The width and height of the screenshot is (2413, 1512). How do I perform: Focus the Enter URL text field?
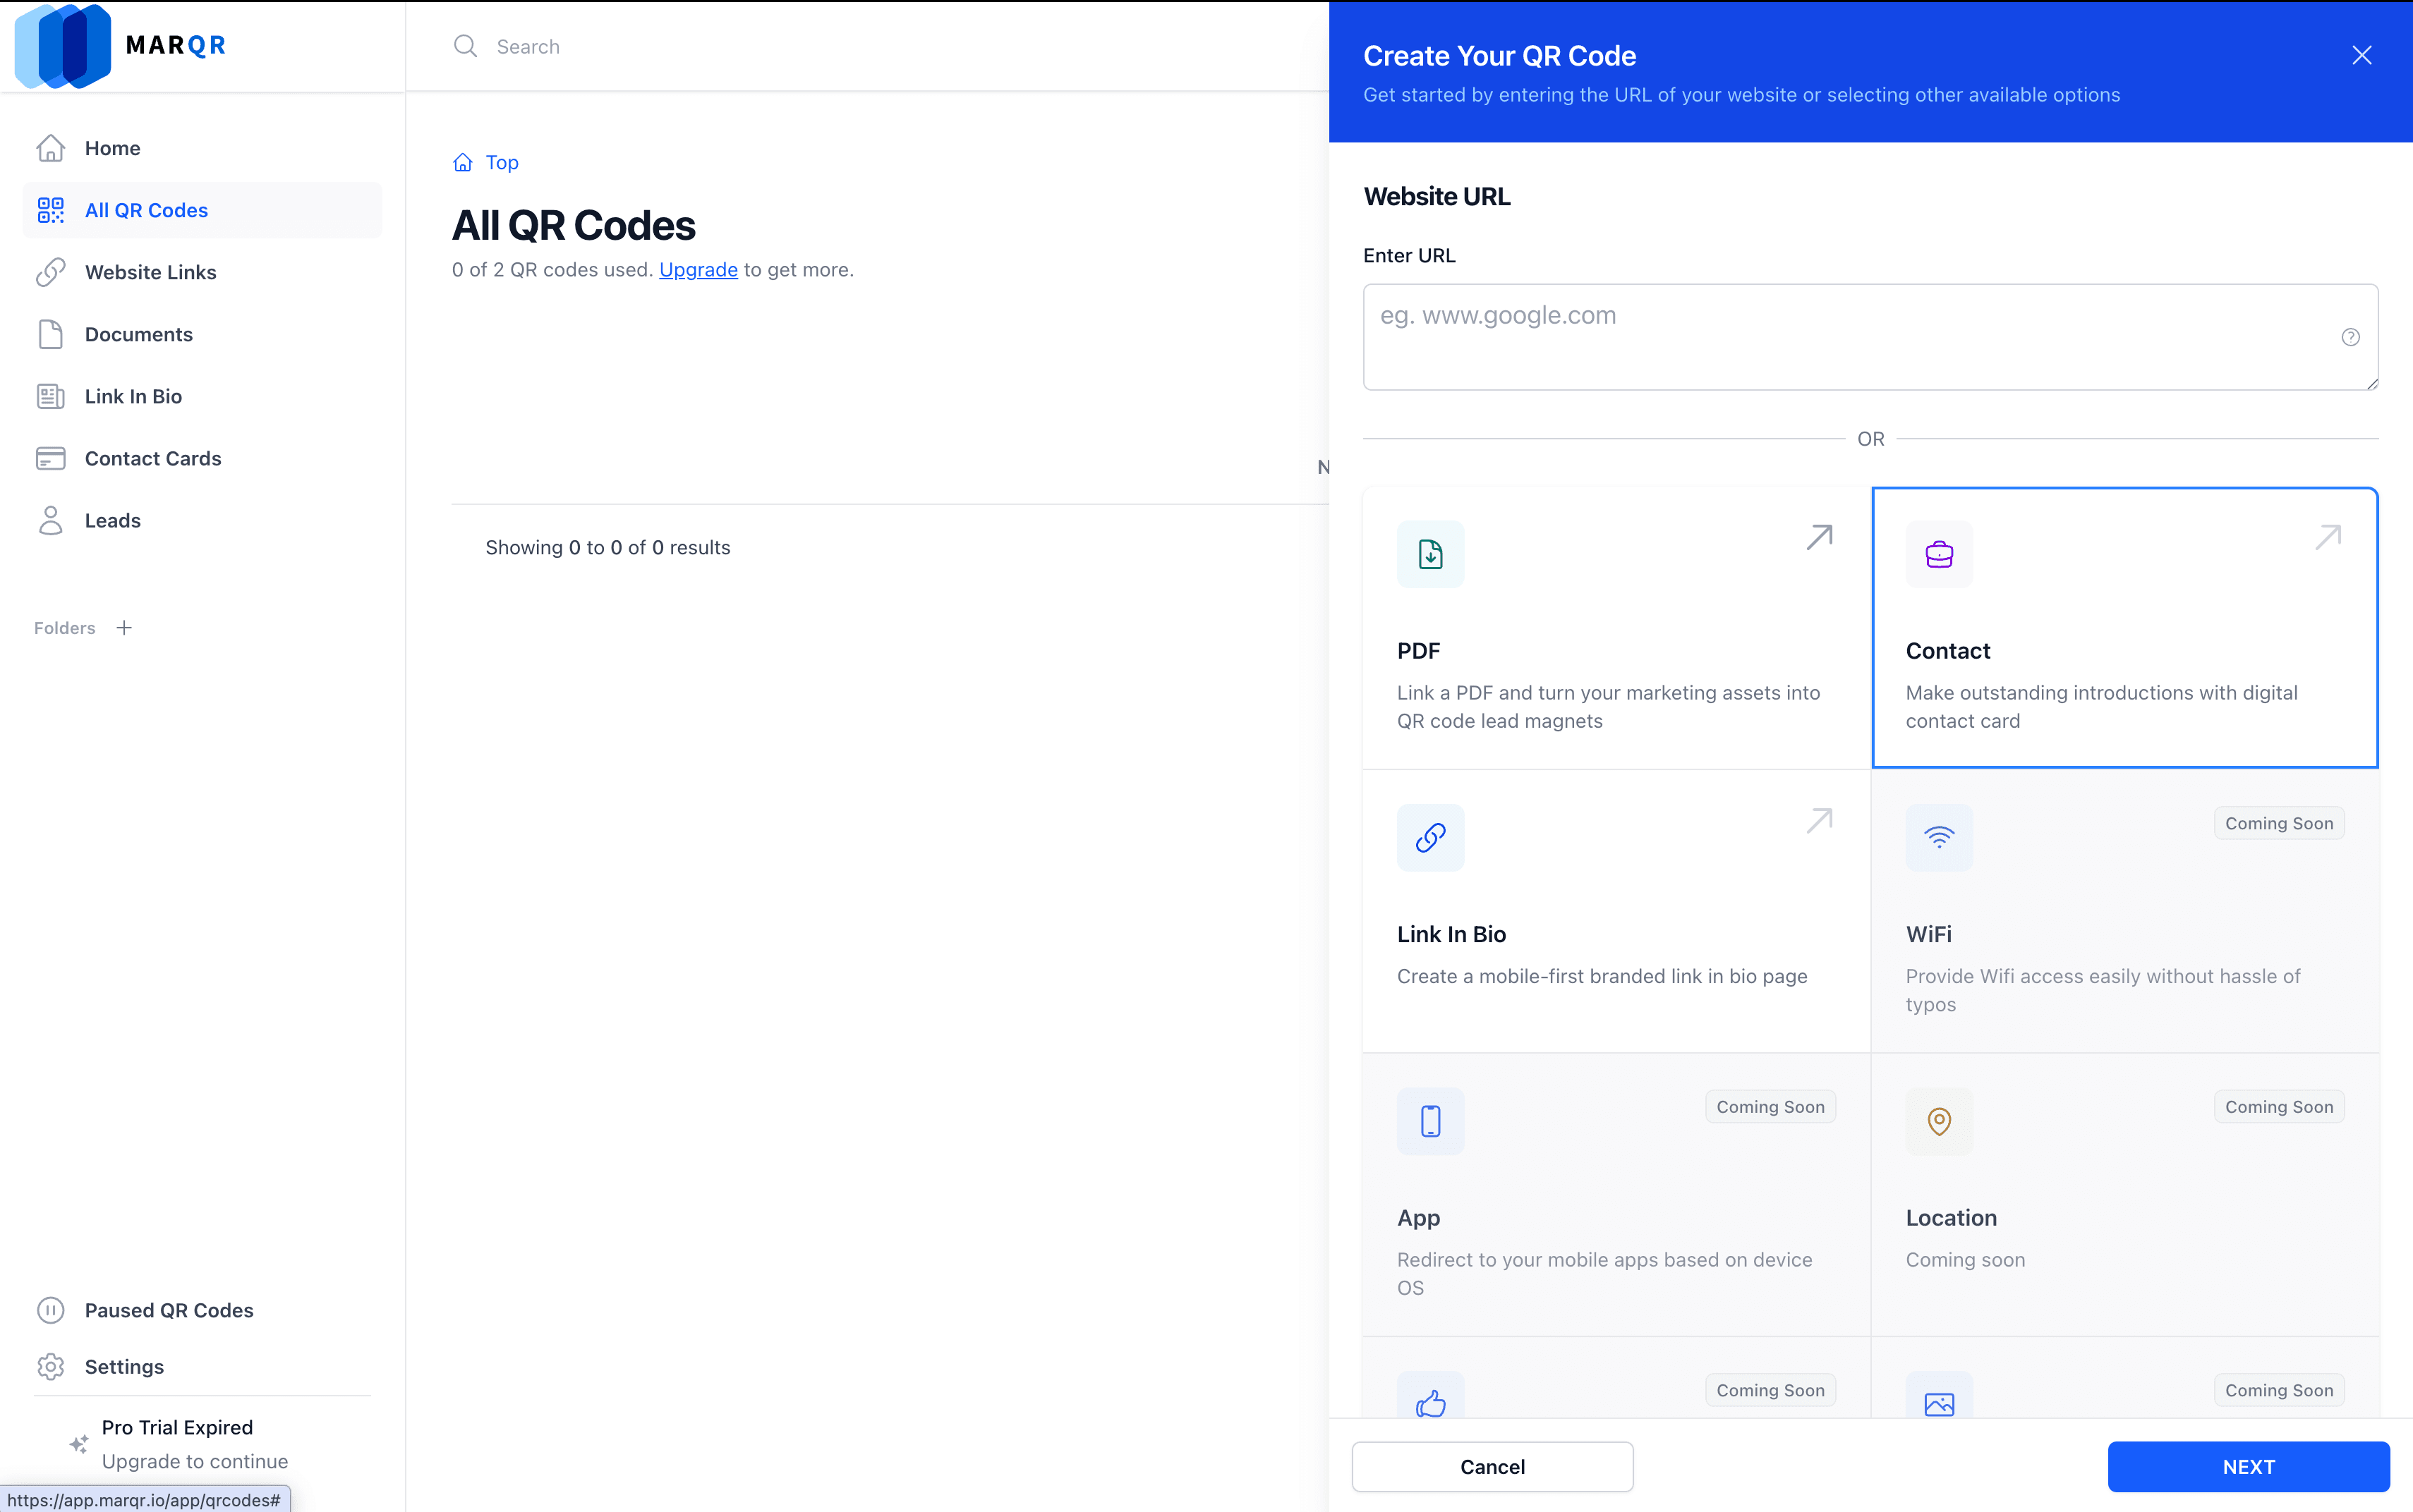1851,337
